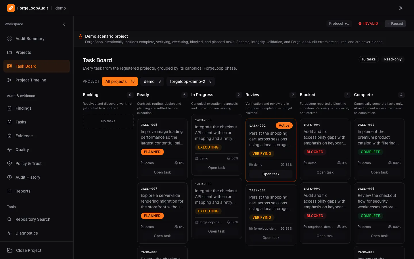Click the Protocol v1 badge
Screen dimensions: 414x259
click(x=339, y=24)
